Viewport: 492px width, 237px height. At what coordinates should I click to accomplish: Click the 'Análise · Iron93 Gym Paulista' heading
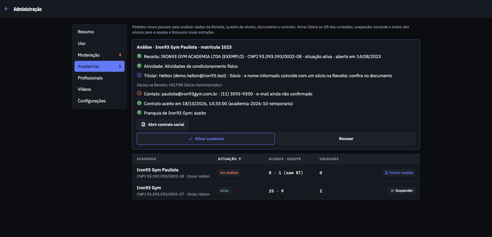[x=184, y=47]
